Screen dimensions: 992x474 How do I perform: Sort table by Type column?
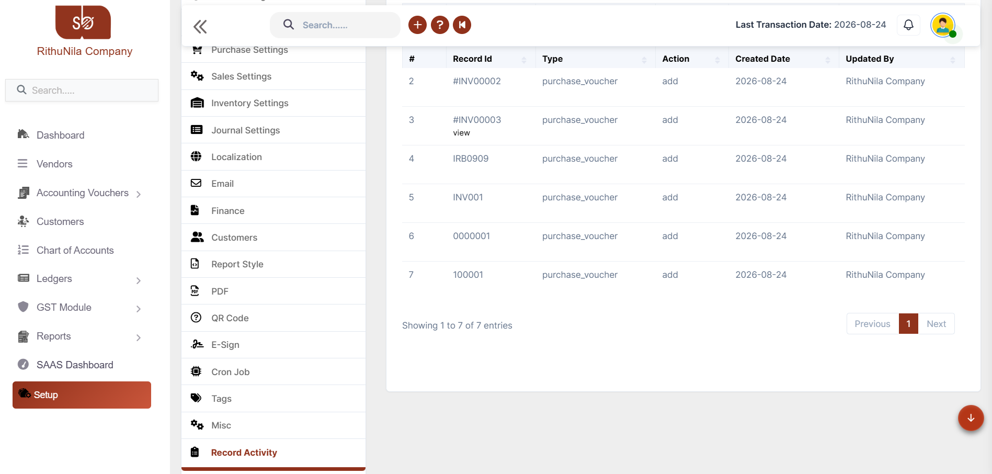click(x=595, y=59)
